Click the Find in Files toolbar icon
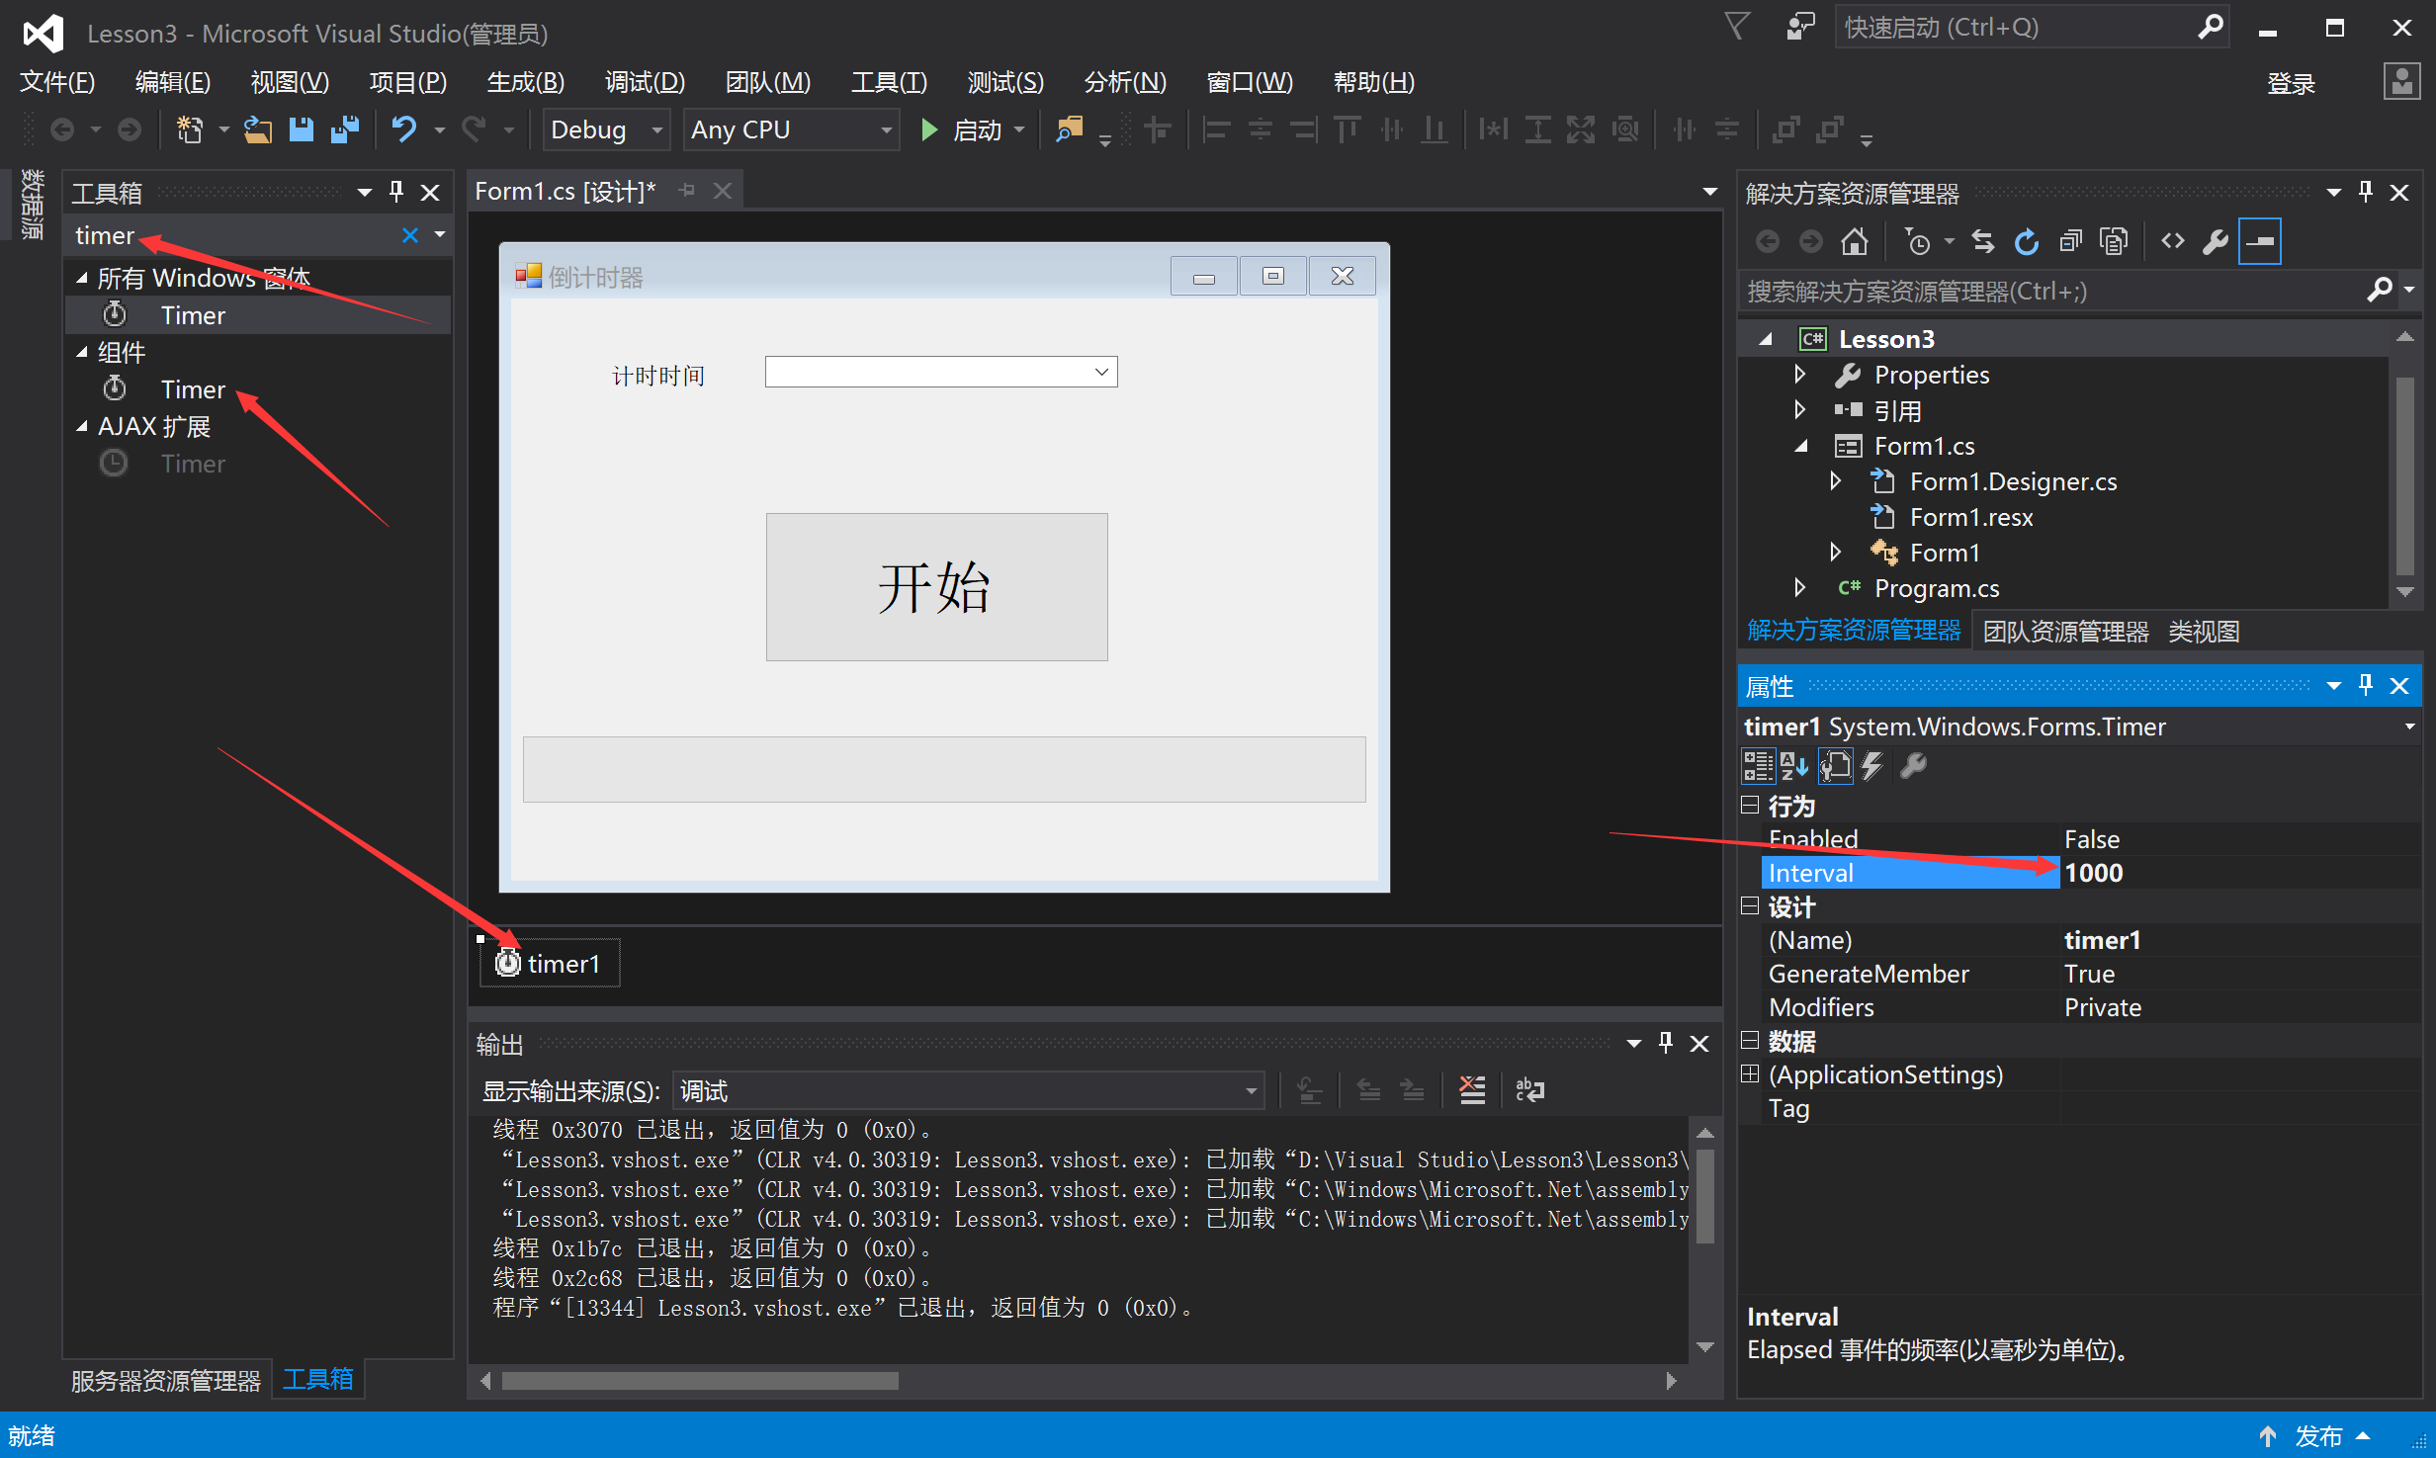Viewport: 2436px width, 1458px height. (1069, 129)
